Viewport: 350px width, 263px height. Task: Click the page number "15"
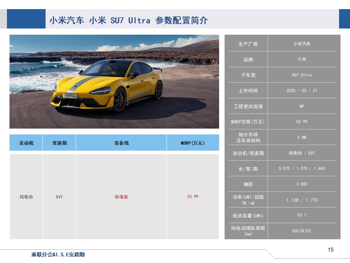click(331, 249)
